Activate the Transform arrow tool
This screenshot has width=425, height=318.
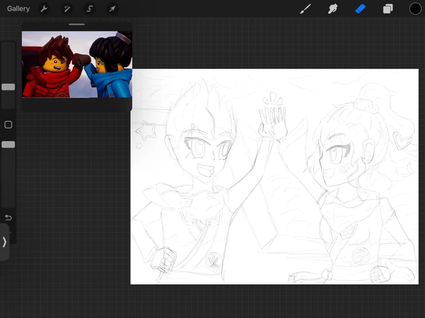[x=112, y=8]
